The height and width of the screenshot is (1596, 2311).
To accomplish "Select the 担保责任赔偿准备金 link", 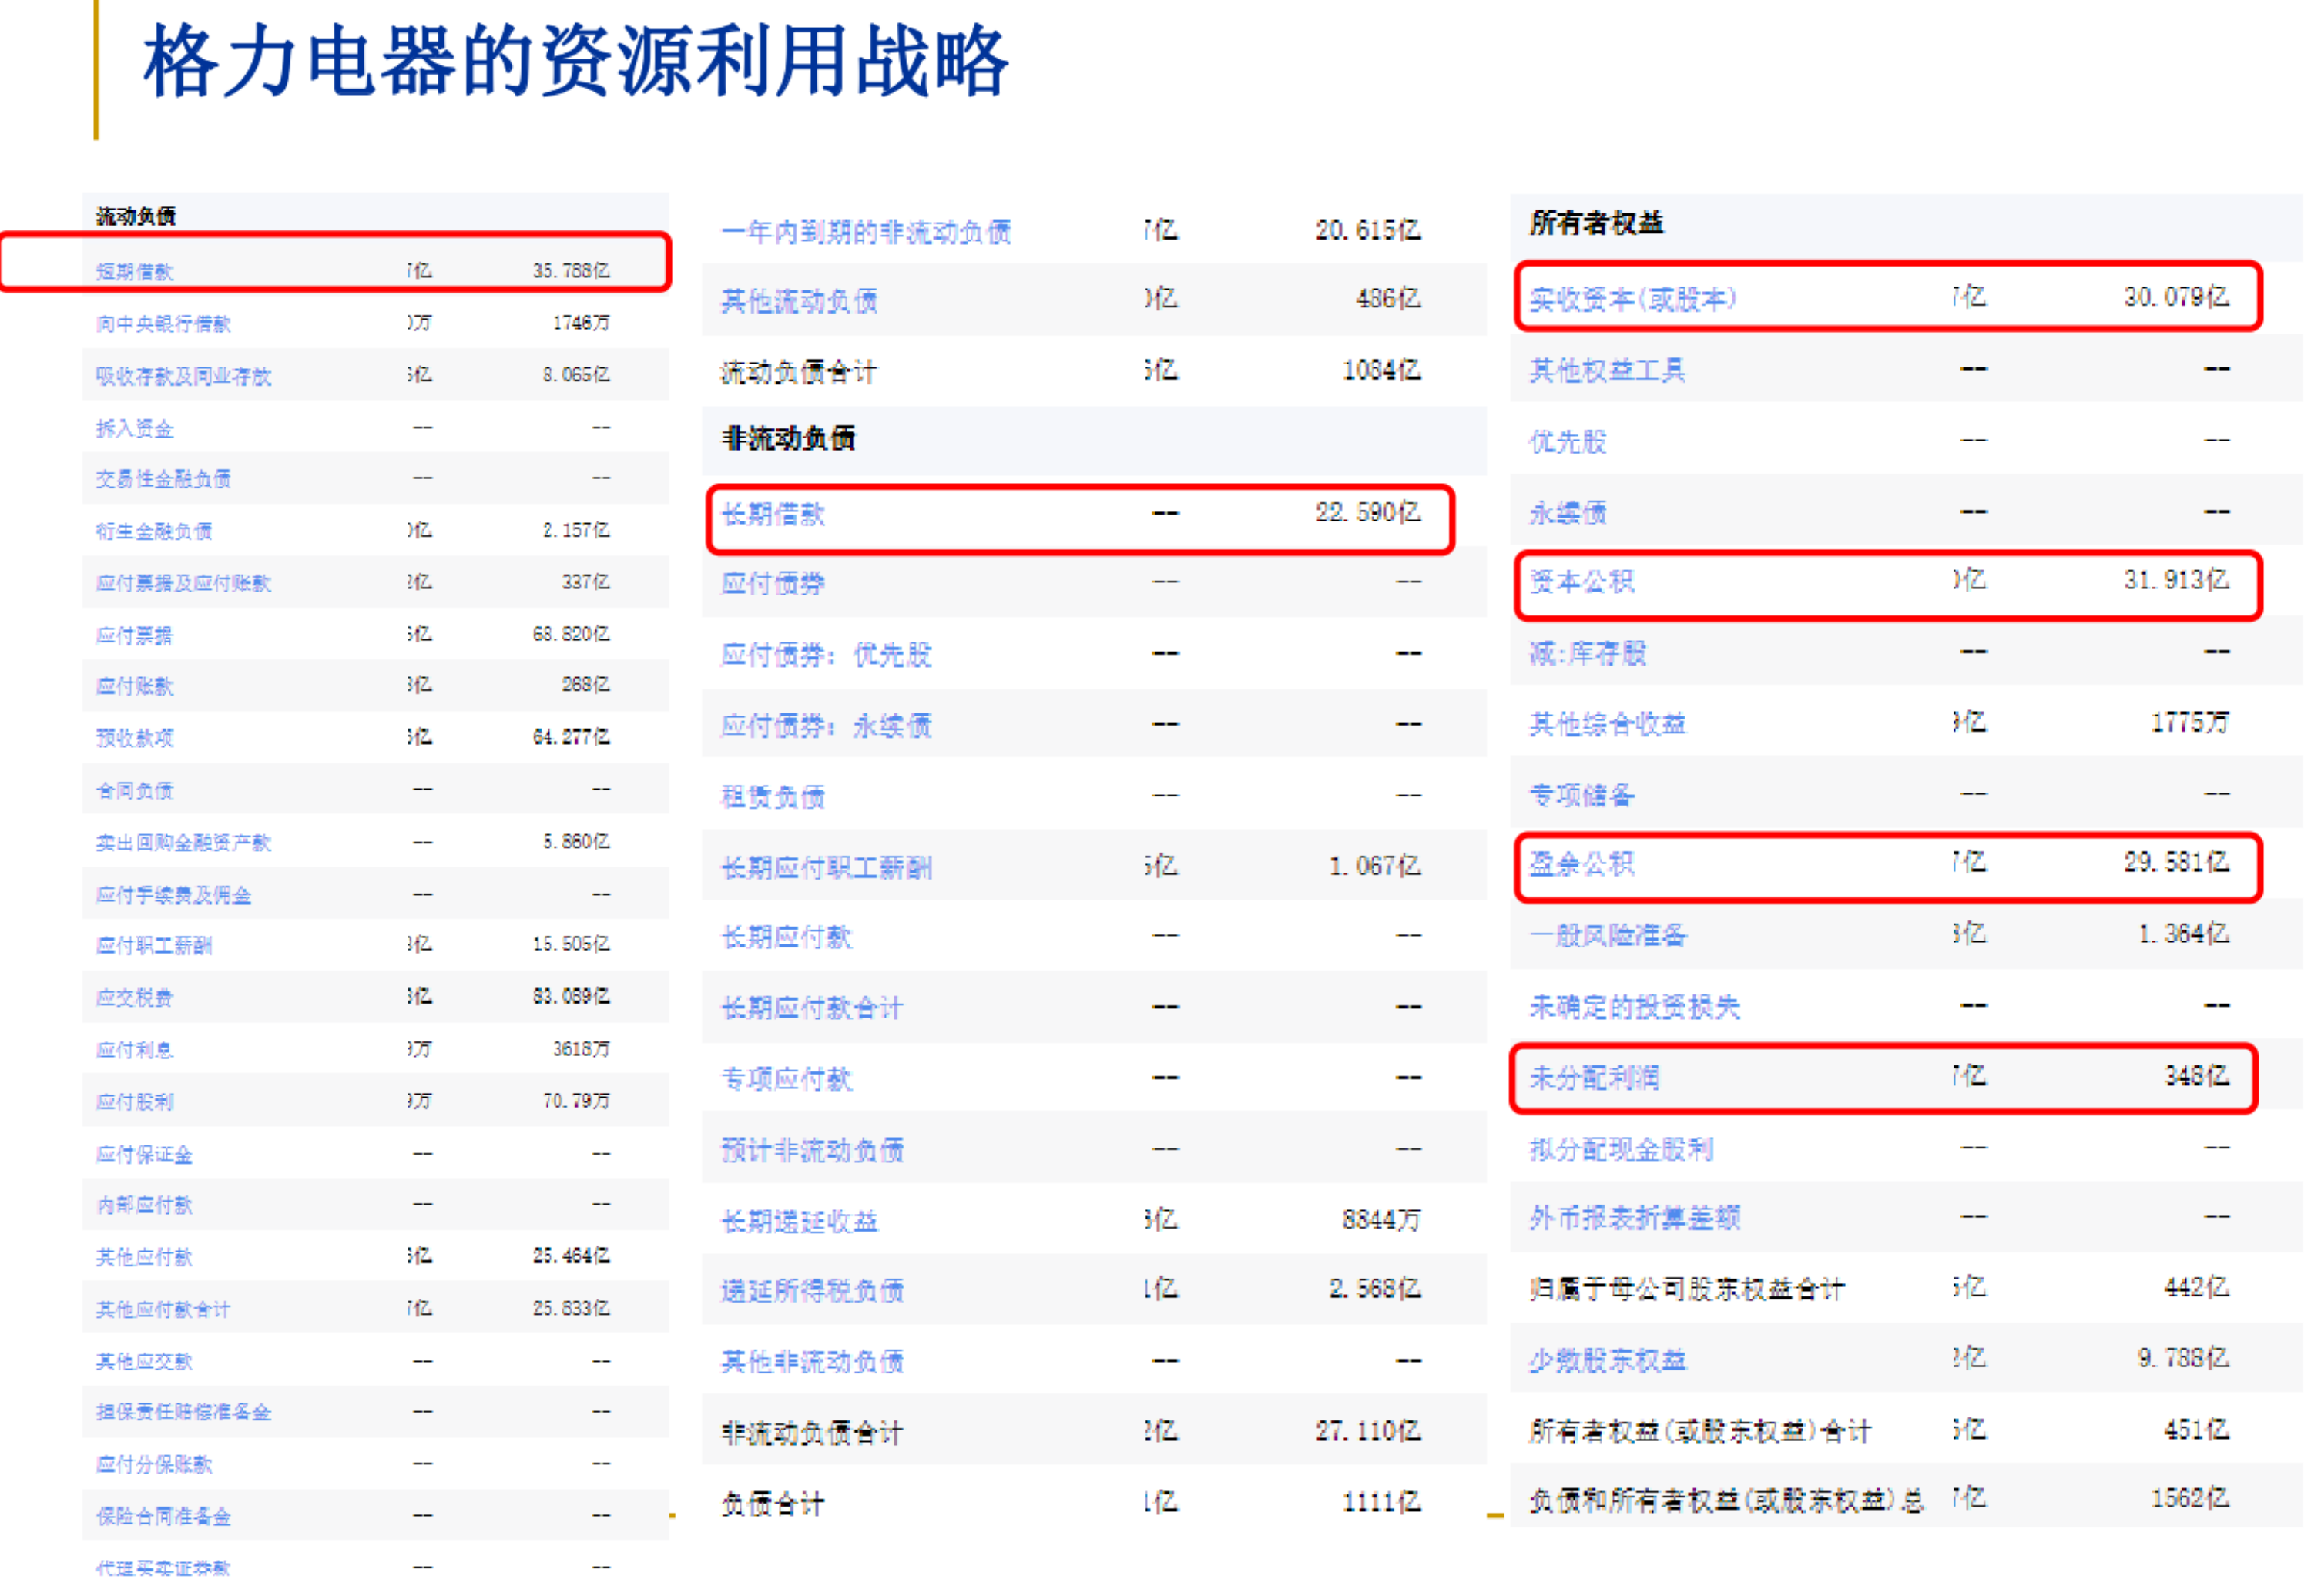I will pyautogui.click(x=184, y=1411).
